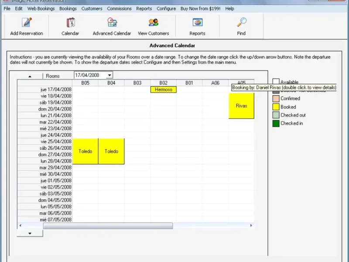349x262 pixels.
Task: Click the B05 room column header
Action: (x=85, y=83)
